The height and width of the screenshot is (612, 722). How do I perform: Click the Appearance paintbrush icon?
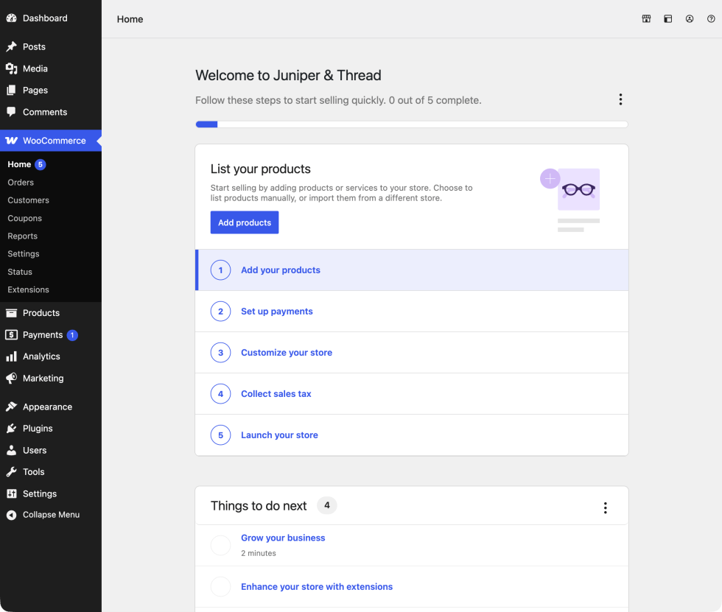[12, 407]
